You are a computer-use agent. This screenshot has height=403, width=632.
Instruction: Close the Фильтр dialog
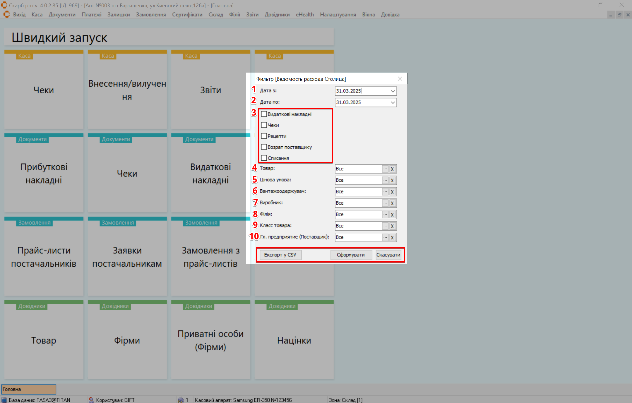click(x=400, y=79)
